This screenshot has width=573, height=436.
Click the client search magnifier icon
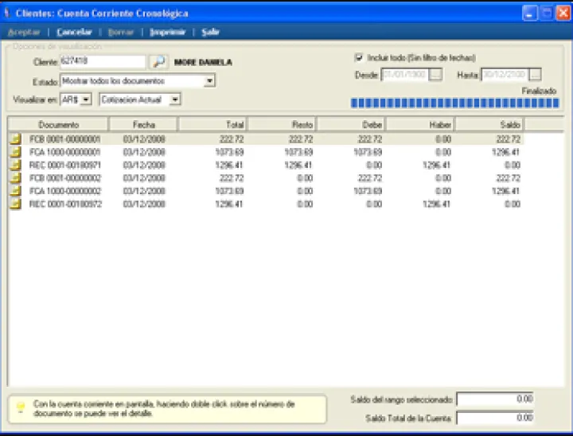(x=158, y=61)
